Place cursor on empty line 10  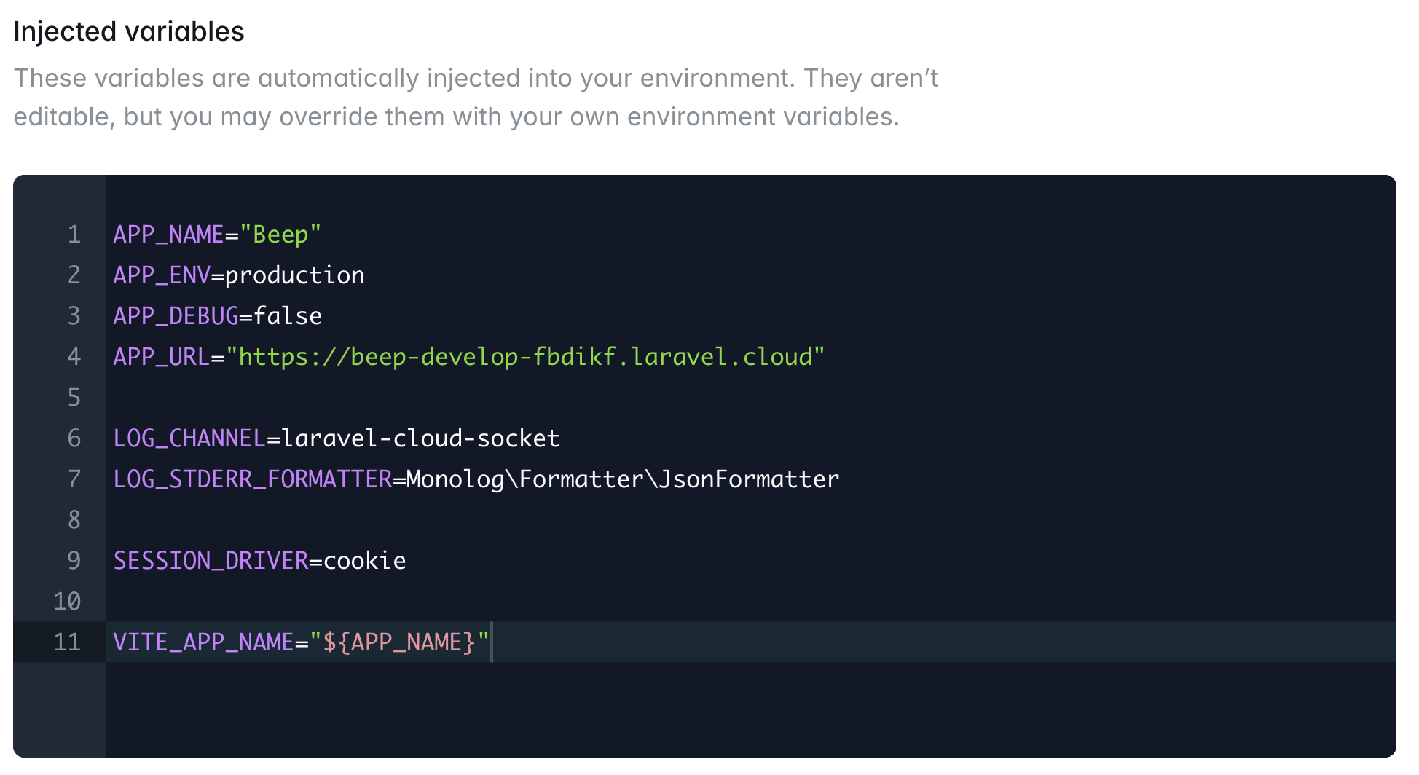coord(750,602)
